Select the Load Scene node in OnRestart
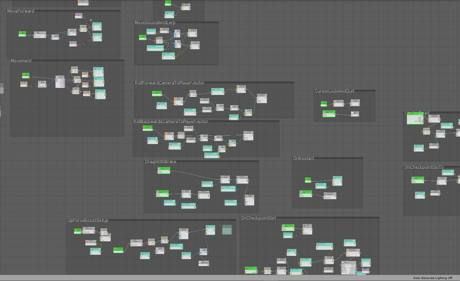Screen dimensions: 460x281 click(330, 196)
